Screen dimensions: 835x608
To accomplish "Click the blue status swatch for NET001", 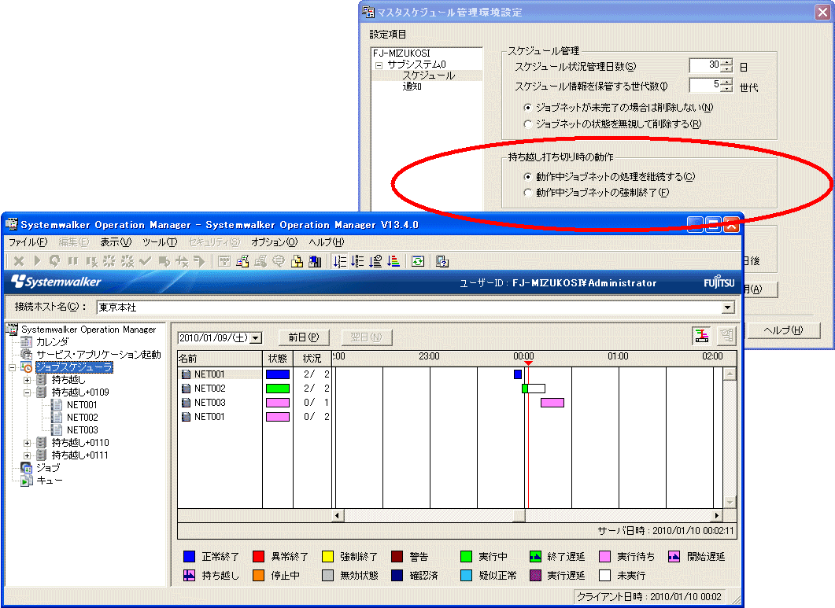I will click(x=278, y=374).
